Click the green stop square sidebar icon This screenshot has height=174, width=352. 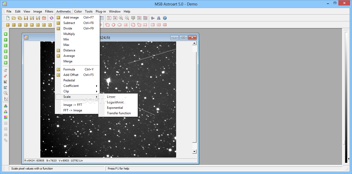(x=6, y=34)
